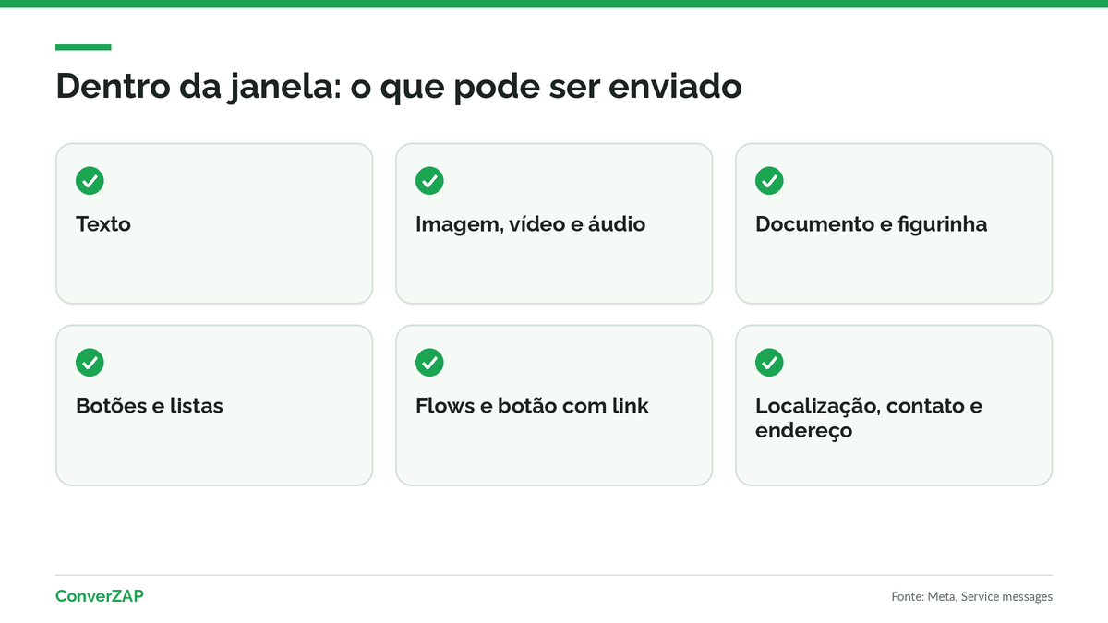Viewport: 1108px width, 623px height.
Task: Click the ConverZAP brand name in footer
Action: pyautogui.click(x=100, y=596)
